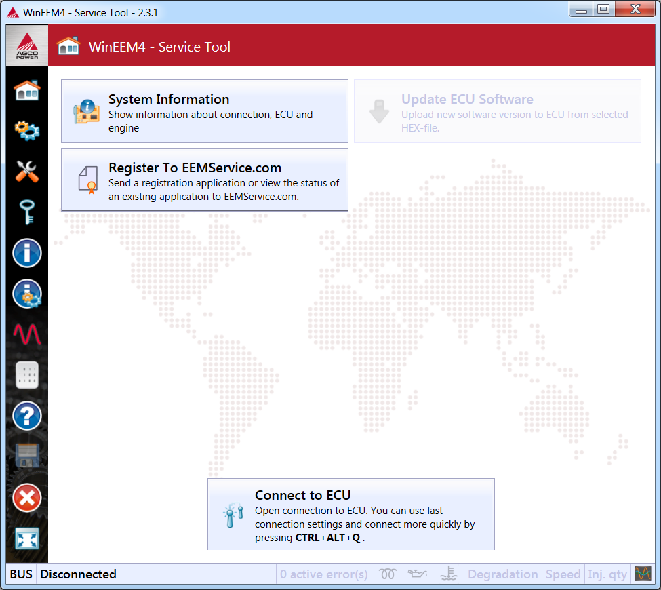This screenshot has width=661, height=590.
Task: Open help via the question mark icon
Action: coord(27,416)
